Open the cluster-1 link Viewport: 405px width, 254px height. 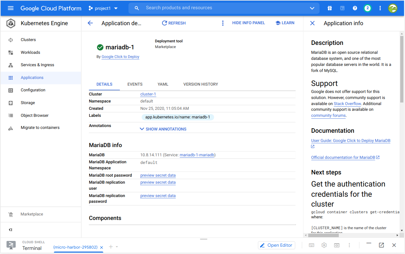[148, 94]
